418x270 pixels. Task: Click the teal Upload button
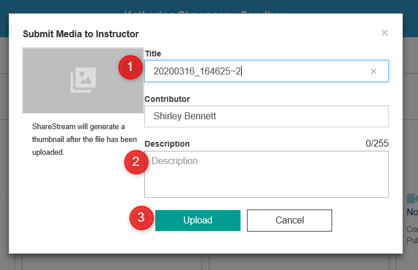click(x=197, y=221)
